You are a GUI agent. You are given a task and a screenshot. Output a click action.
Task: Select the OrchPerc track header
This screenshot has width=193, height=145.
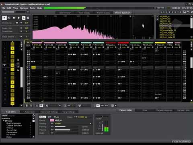click(x=123, y=45)
